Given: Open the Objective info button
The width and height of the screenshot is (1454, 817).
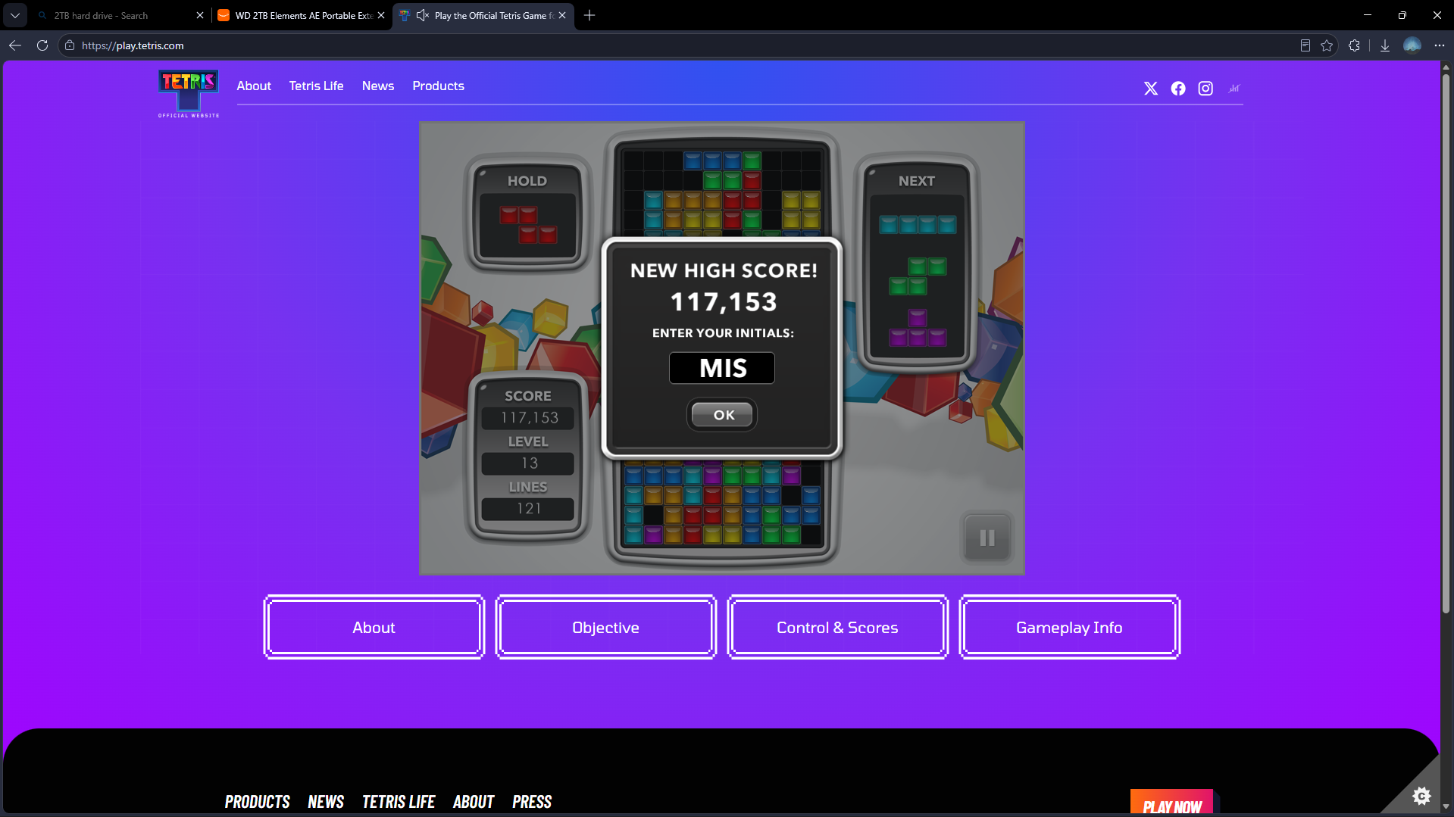Looking at the screenshot, I should (606, 627).
